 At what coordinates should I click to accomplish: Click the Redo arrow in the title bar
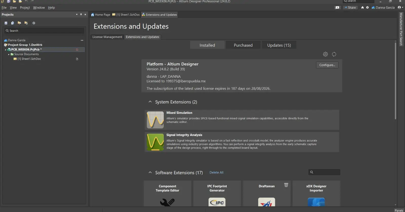32,1
